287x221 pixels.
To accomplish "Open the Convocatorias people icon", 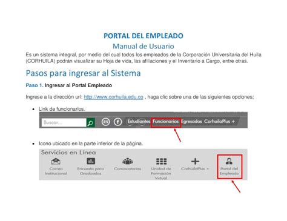I will 128,161.
